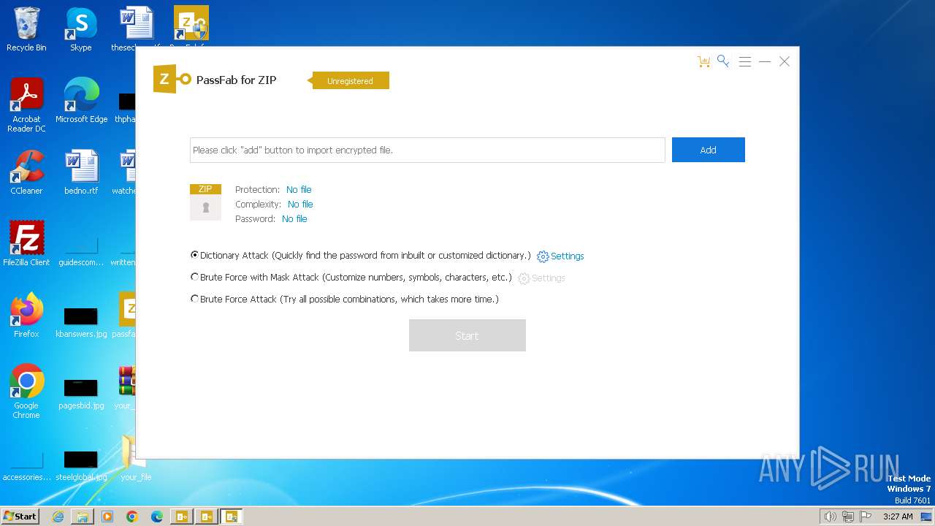Open the shopping cart purchase icon

(703, 62)
